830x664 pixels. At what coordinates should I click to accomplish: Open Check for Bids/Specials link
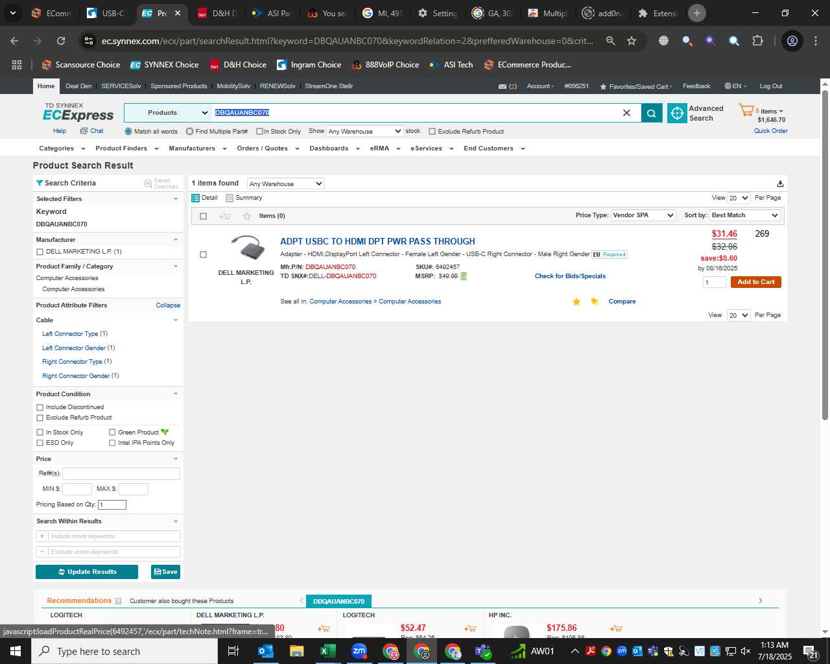[570, 276]
